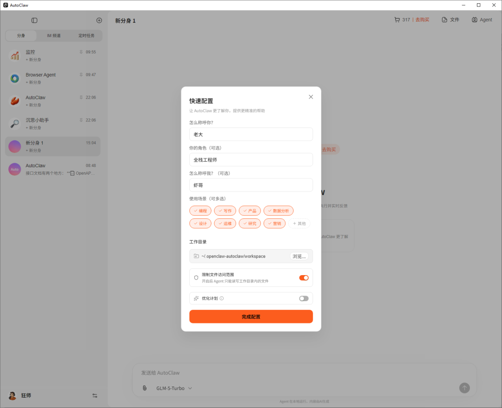Enable the 优化计划 switch

[304, 298]
